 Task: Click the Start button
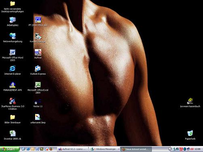(x=9, y=149)
